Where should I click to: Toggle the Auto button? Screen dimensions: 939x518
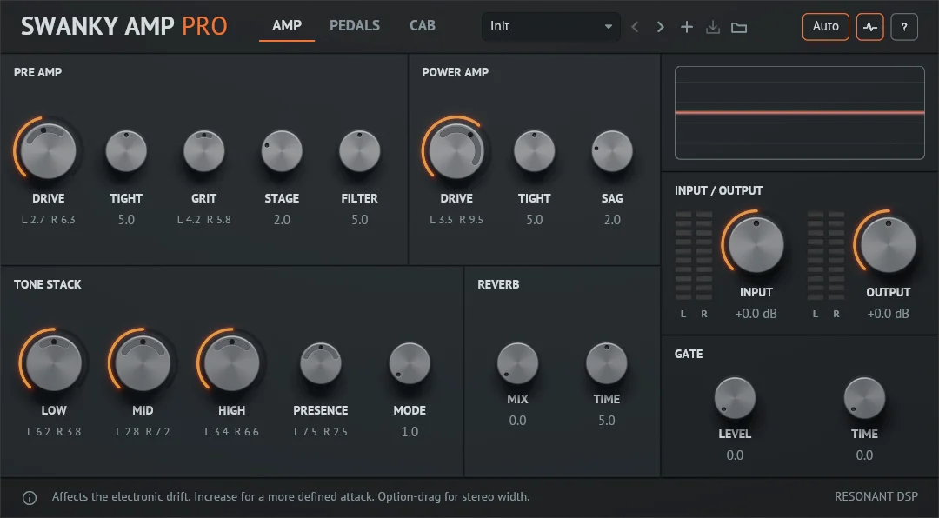coord(826,26)
